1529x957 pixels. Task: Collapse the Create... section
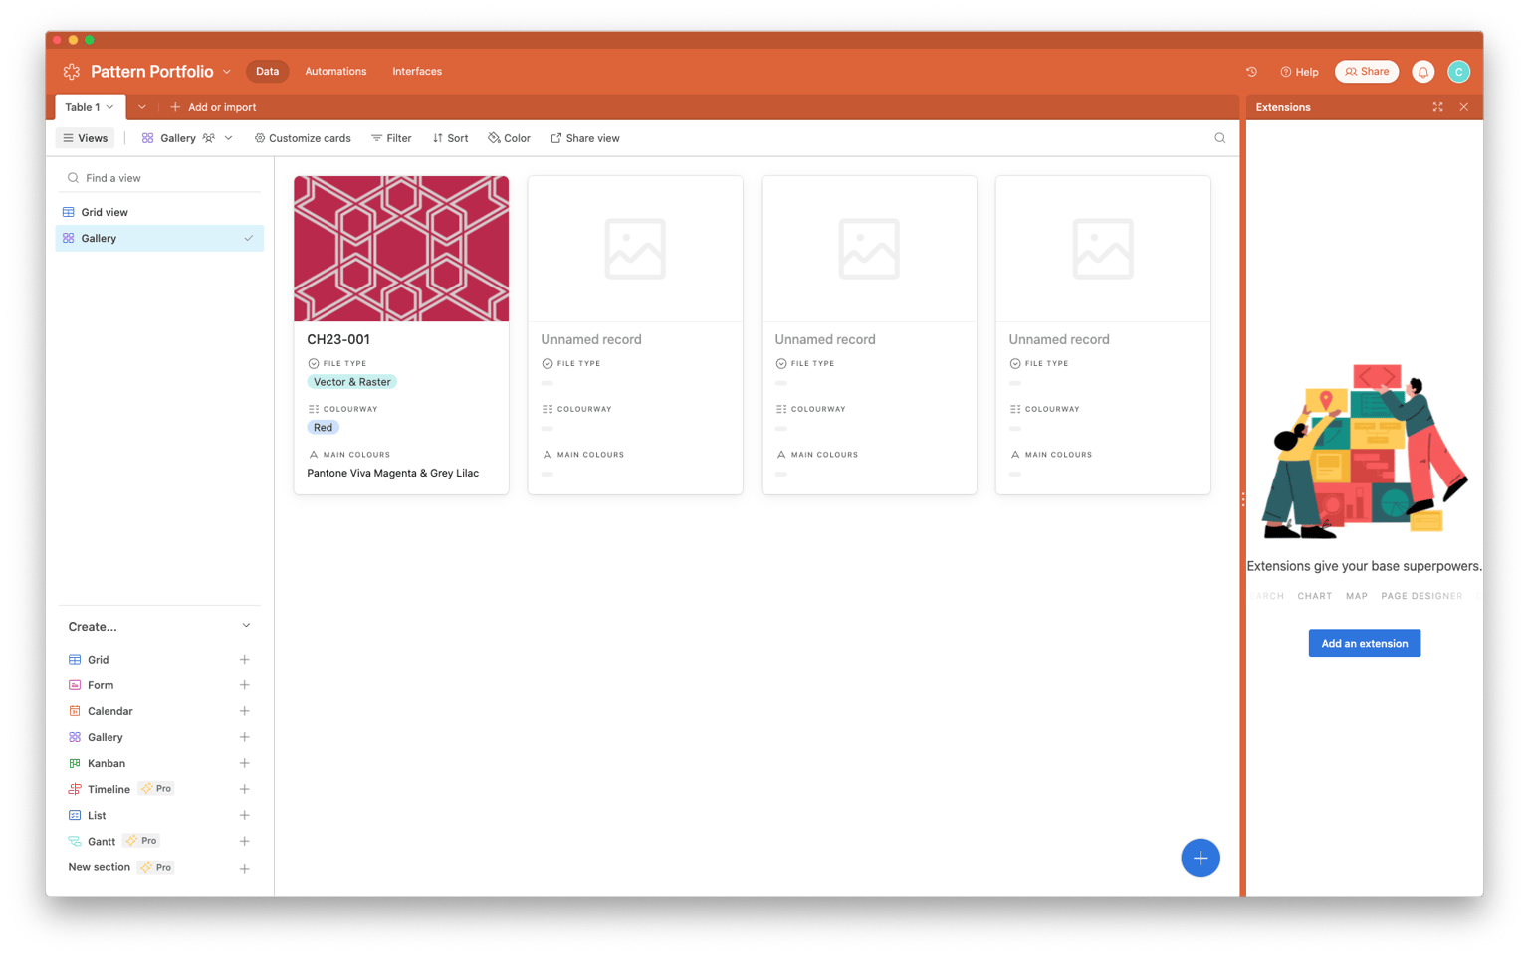click(246, 626)
